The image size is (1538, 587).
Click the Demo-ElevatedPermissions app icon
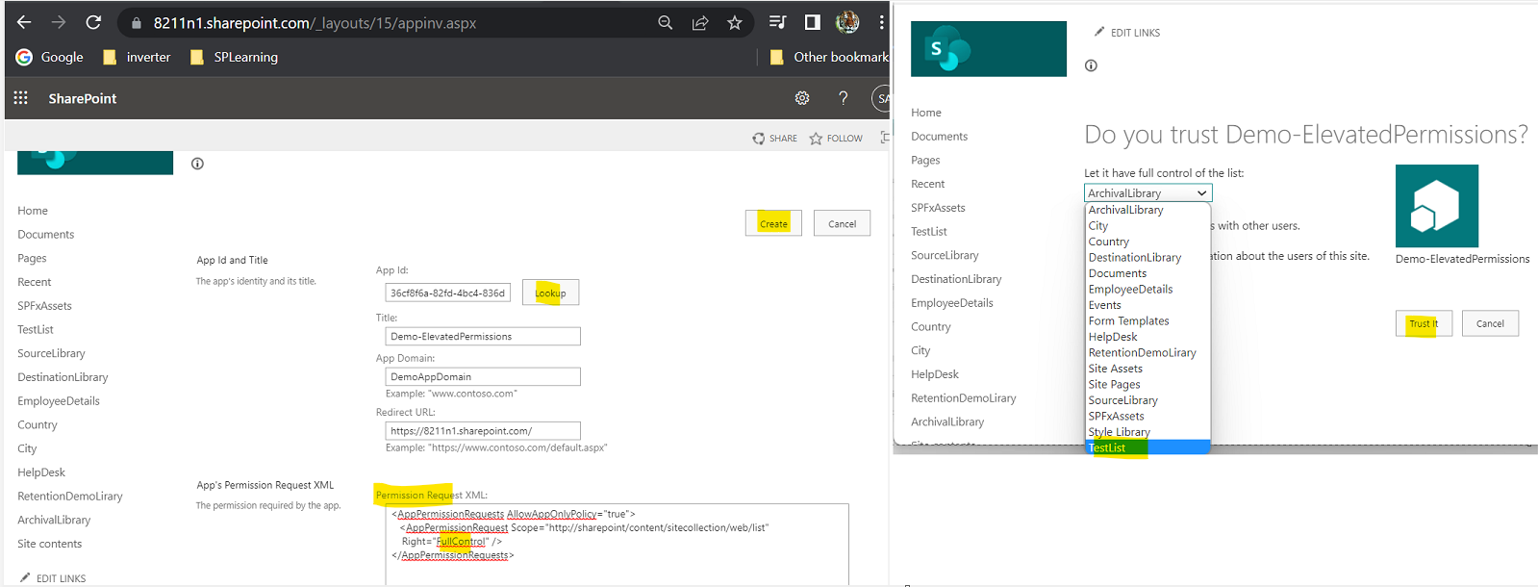click(1437, 206)
